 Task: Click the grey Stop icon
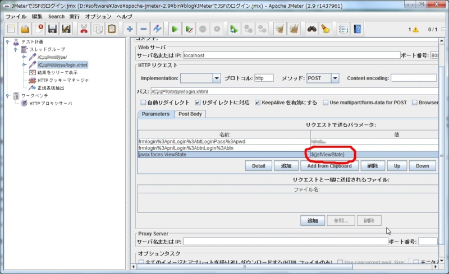pos(203,29)
